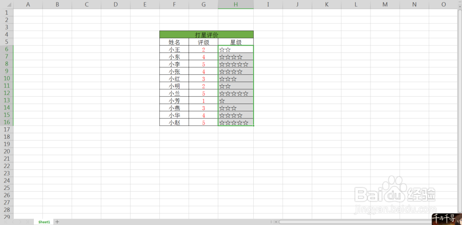Viewport: 462px width, 225px height.
Task: Select column F header
Action: pyautogui.click(x=174, y=5)
